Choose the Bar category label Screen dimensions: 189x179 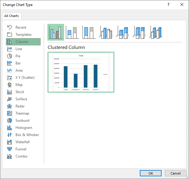coord(18,63)
